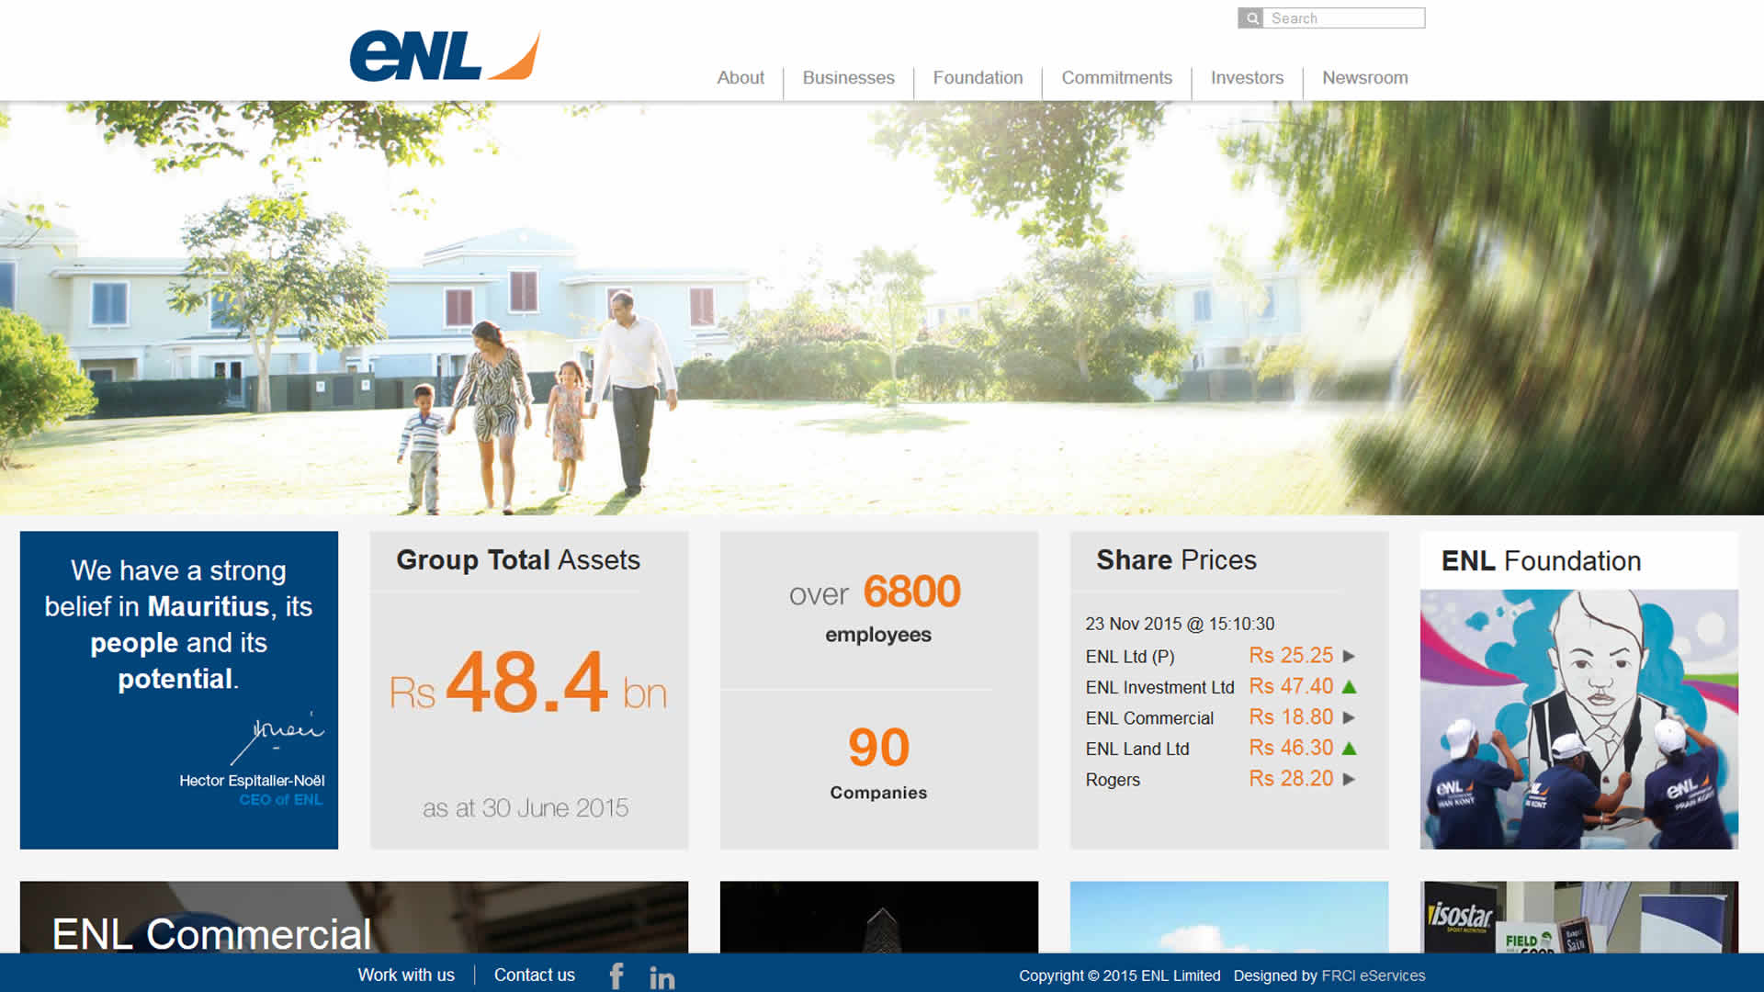Click green up arrow beside ENL Investment Ltd

pos(1349,687)
